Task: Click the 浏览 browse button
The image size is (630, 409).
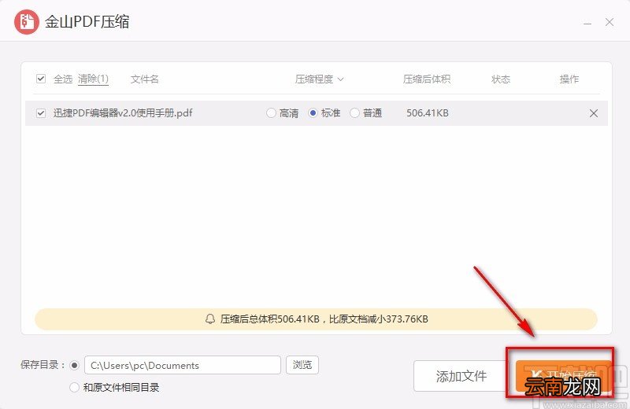Action: click(302, 365)
